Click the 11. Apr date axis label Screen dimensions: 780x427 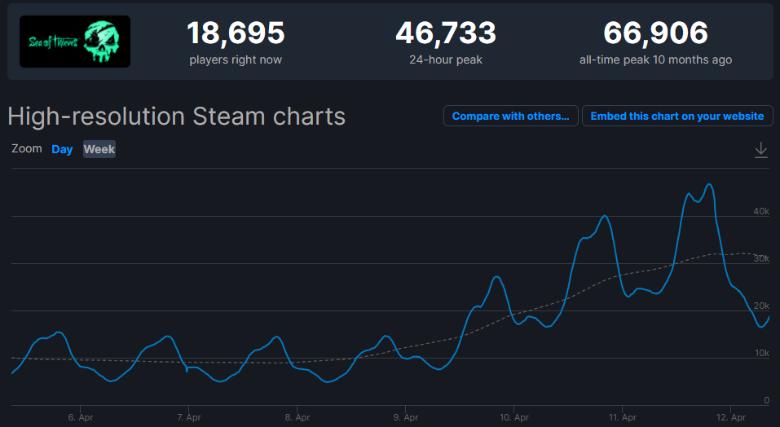click(x=623, y=417)
